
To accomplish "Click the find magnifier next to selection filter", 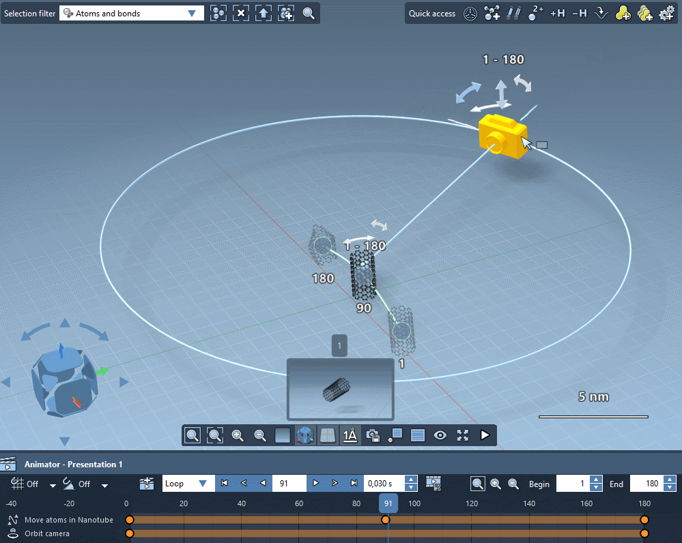I will 309,13.
